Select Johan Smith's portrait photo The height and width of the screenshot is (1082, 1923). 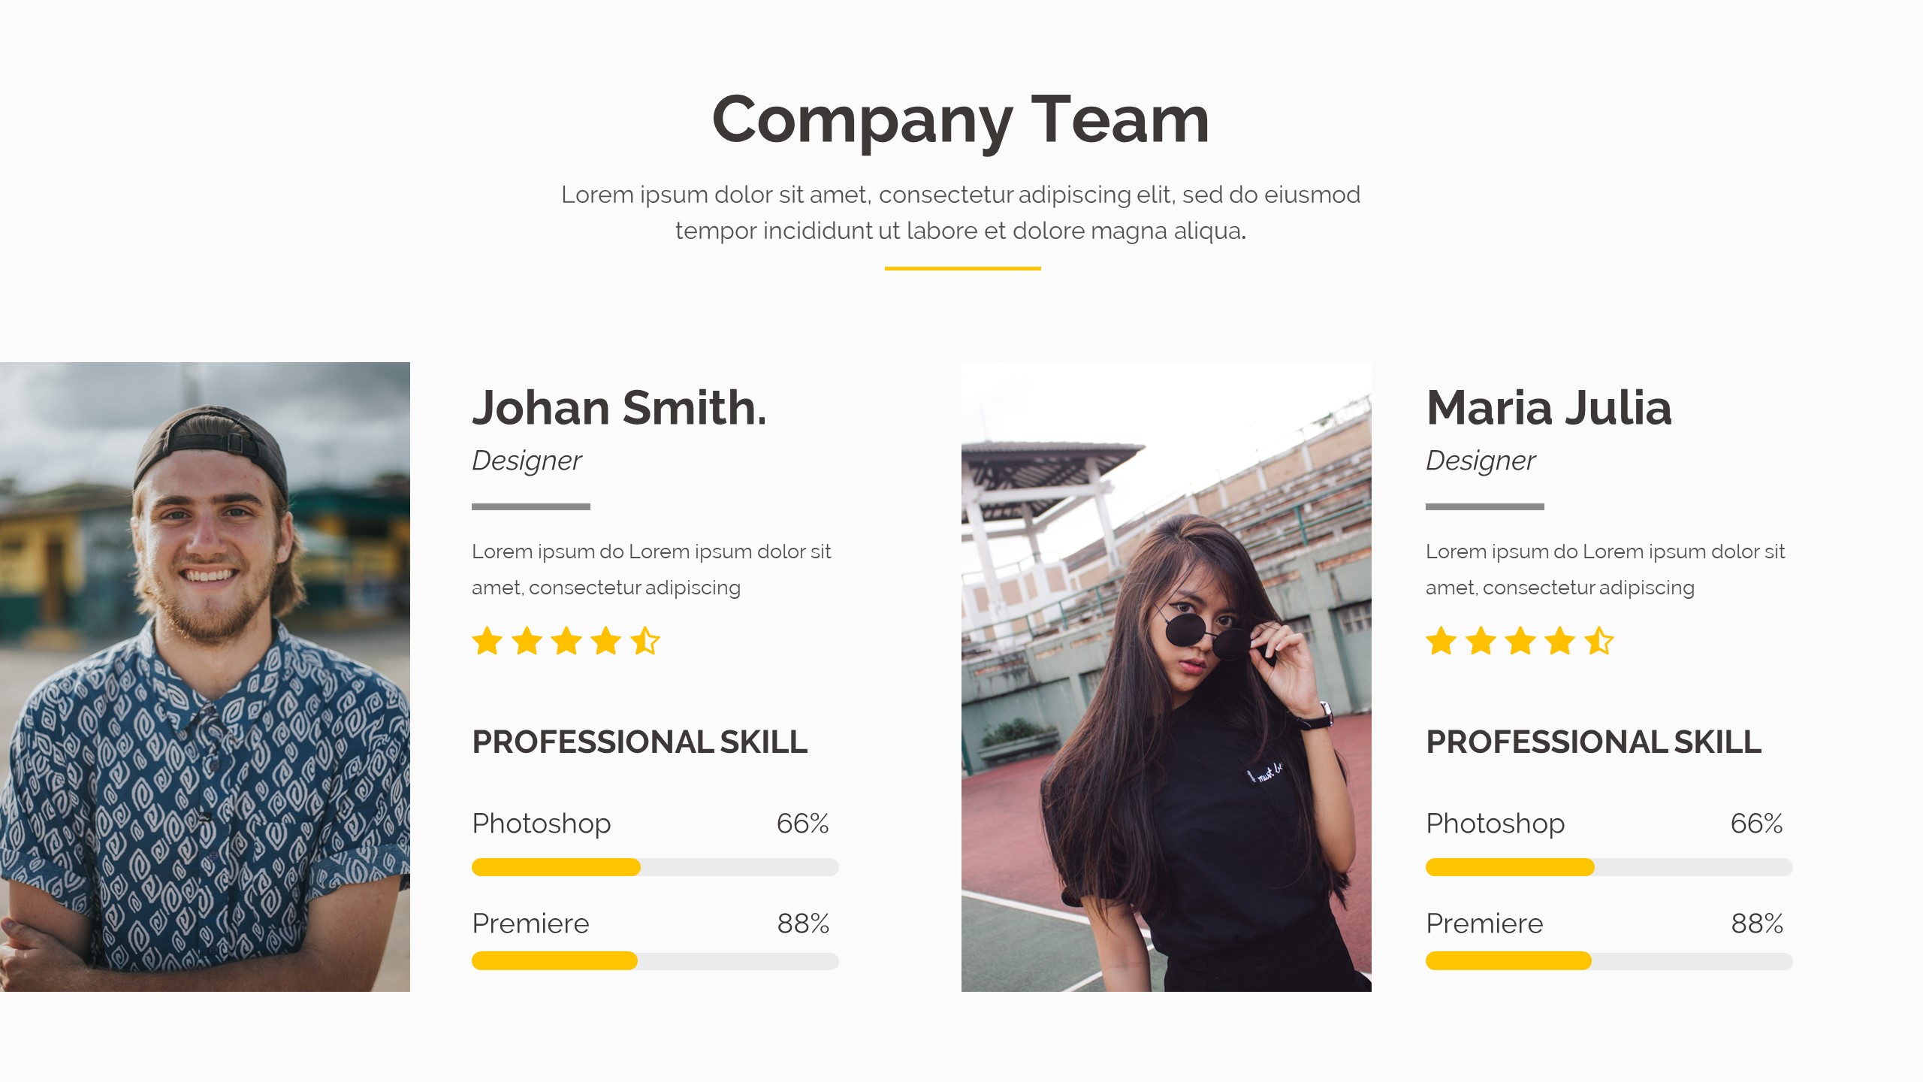[205, 677]
